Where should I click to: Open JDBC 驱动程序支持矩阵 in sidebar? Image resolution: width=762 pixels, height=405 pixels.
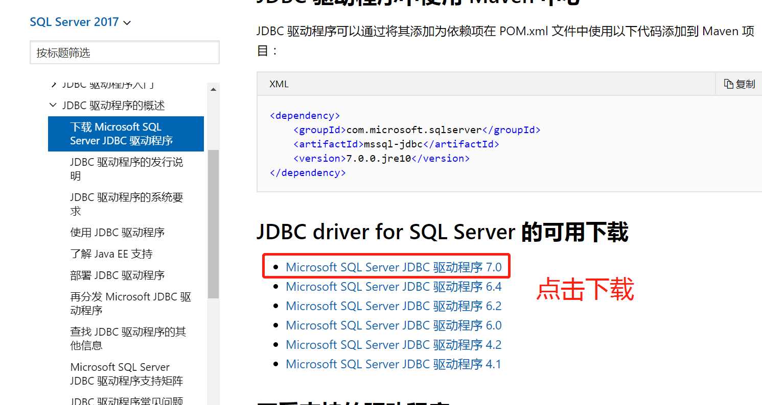click(x=126, y=374)
